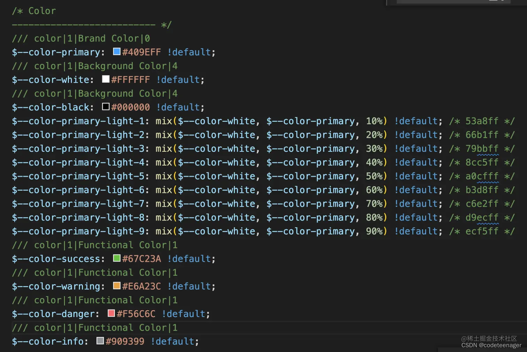
Task: Click the 8cc5ff comment
Action: point(482,163)
